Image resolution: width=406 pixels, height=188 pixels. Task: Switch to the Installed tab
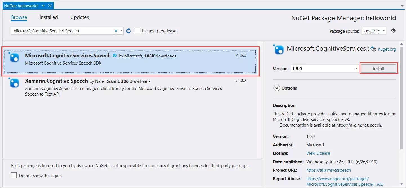tap(49, 17)
